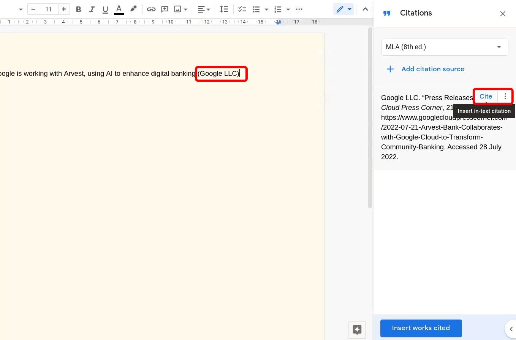Open the text color picker
Screen dimensions: 516x340
(119, 9)
